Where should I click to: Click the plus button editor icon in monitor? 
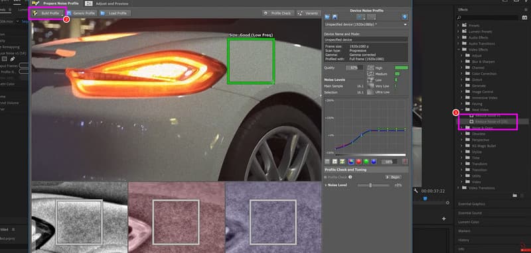[x=444, y=219]
